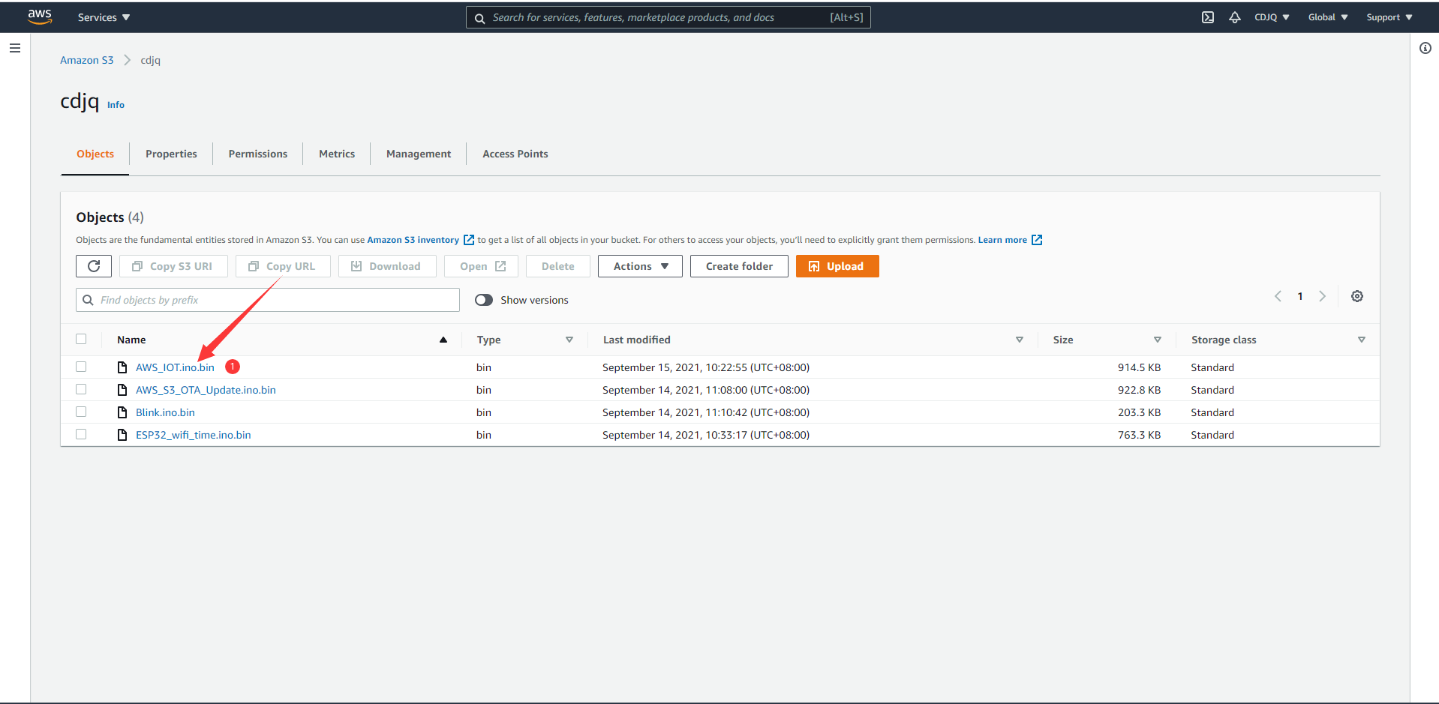This screenshot has height=704, width=1439.
Task: Click the search magnifier in top search bar
Action: tap(480, 18)
